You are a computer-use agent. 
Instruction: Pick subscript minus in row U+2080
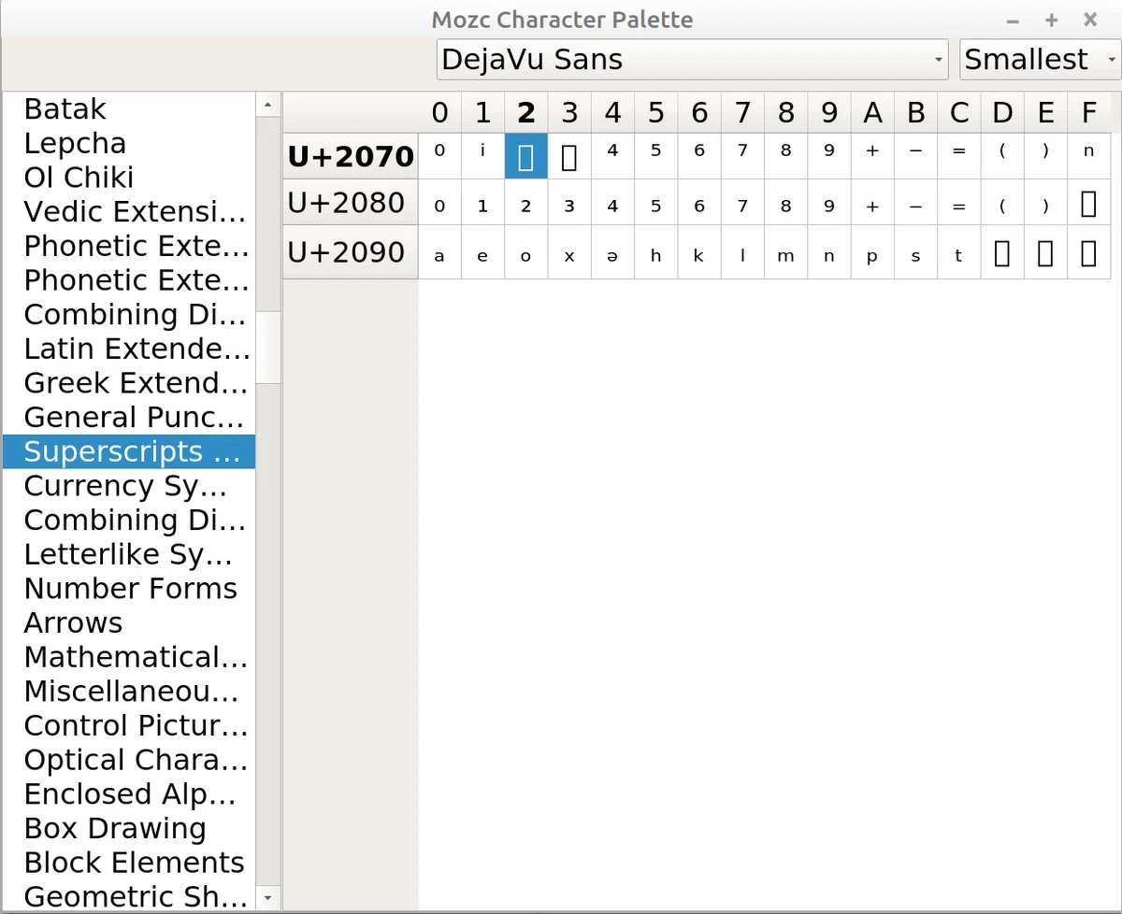pos(915,204)
